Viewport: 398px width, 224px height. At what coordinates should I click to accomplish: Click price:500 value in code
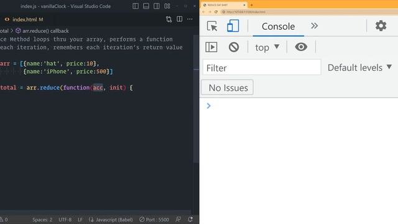coord(91,72)
